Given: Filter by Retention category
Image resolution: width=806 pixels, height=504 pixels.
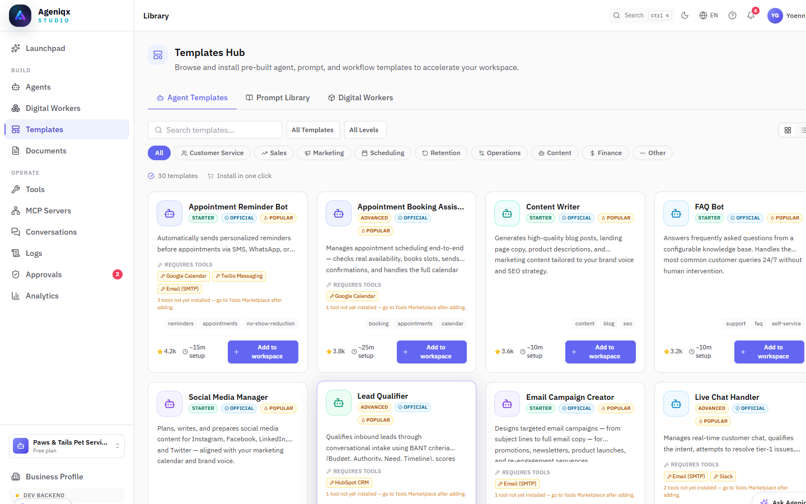Looking at the screenshot, I should (x=441, y=153).
